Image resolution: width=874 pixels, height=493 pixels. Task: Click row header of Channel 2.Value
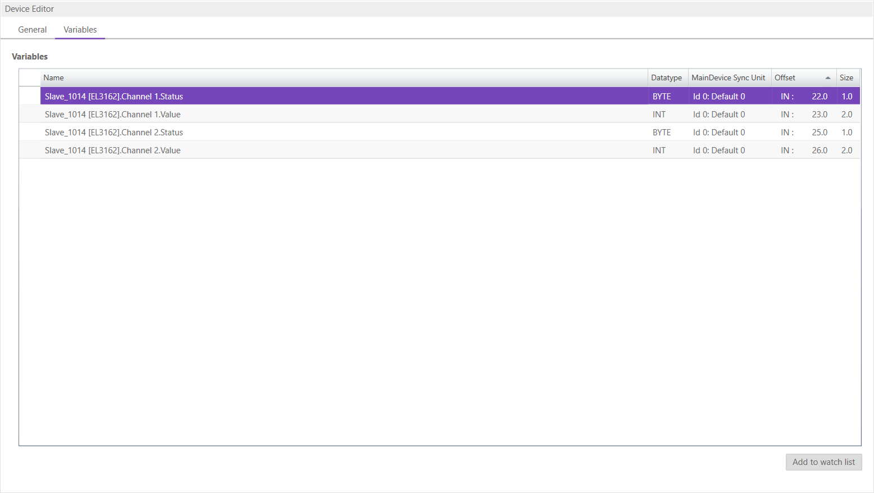coord(30,150)
